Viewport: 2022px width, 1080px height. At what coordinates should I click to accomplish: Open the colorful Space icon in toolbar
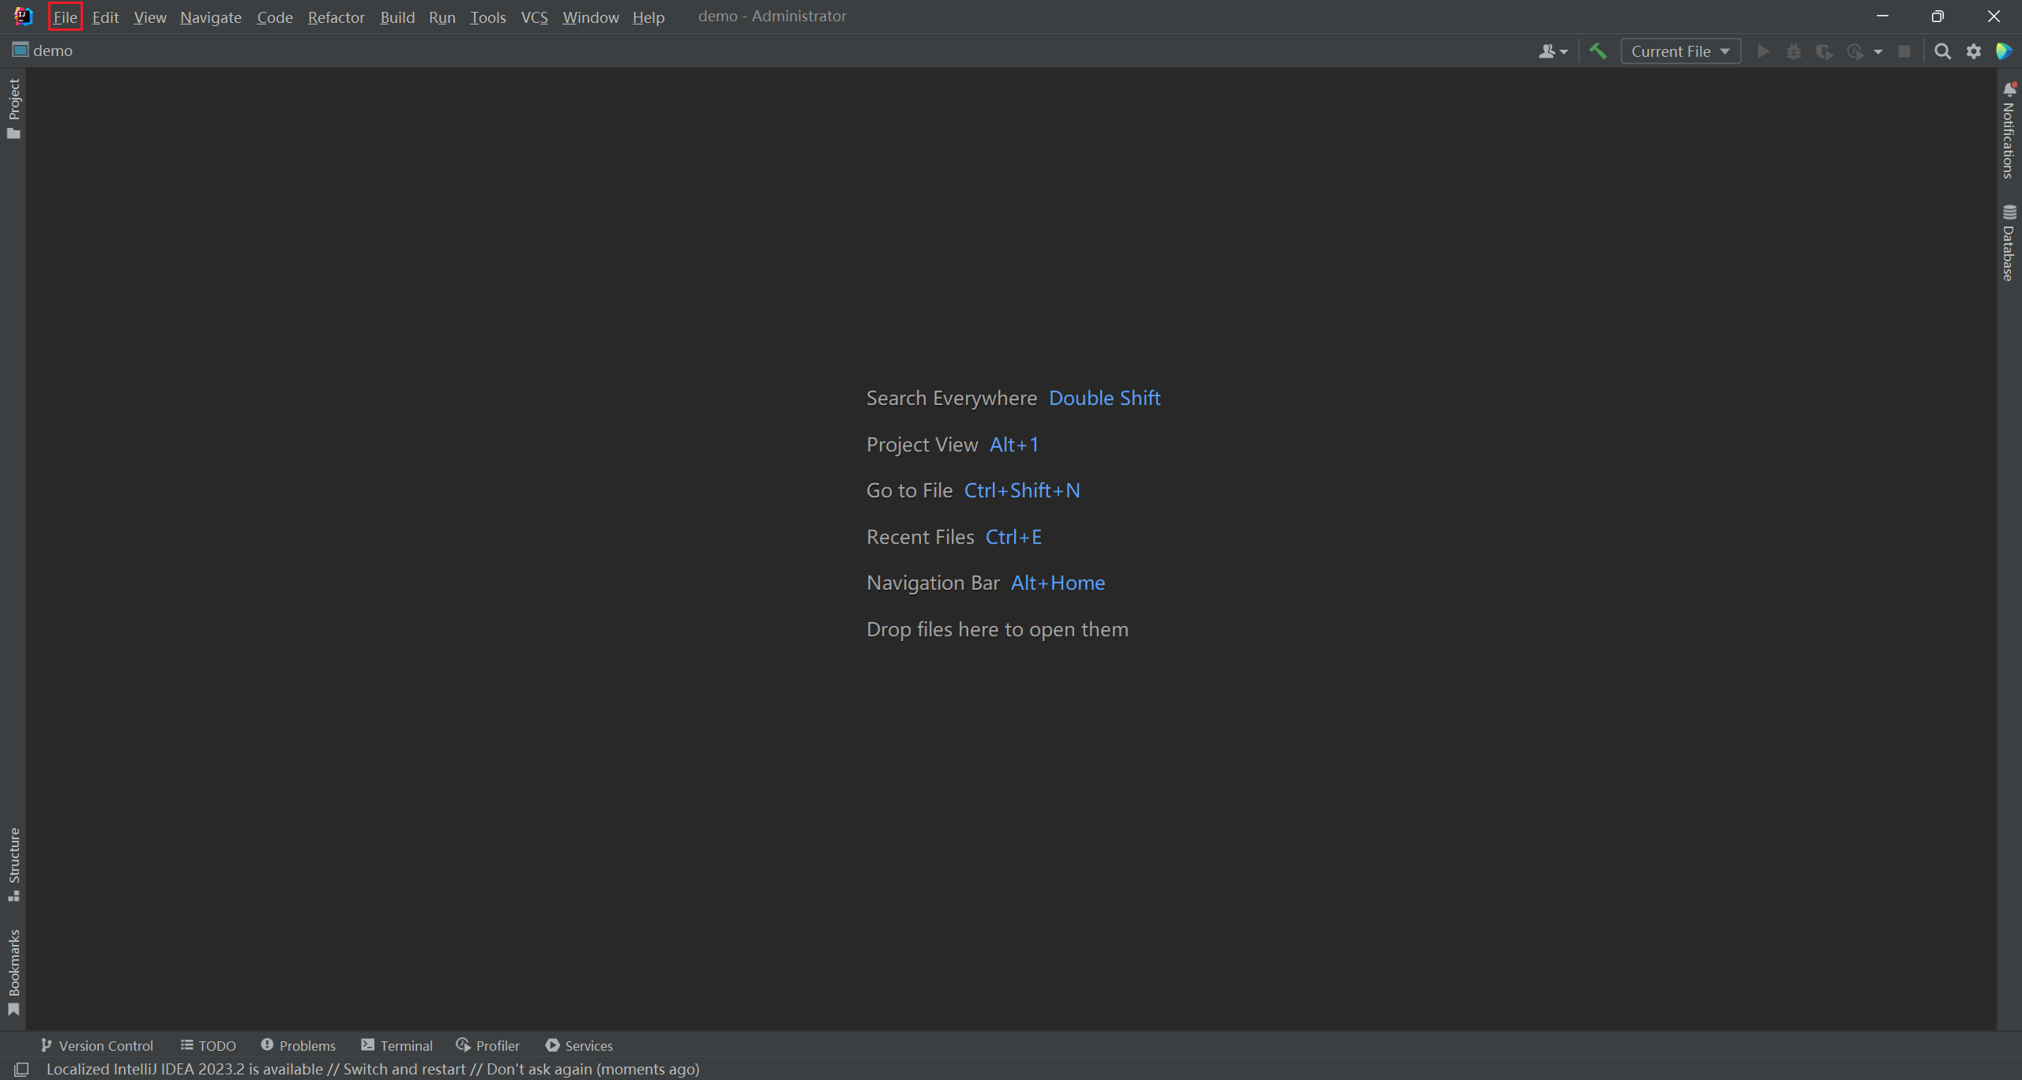[2004, 51]
